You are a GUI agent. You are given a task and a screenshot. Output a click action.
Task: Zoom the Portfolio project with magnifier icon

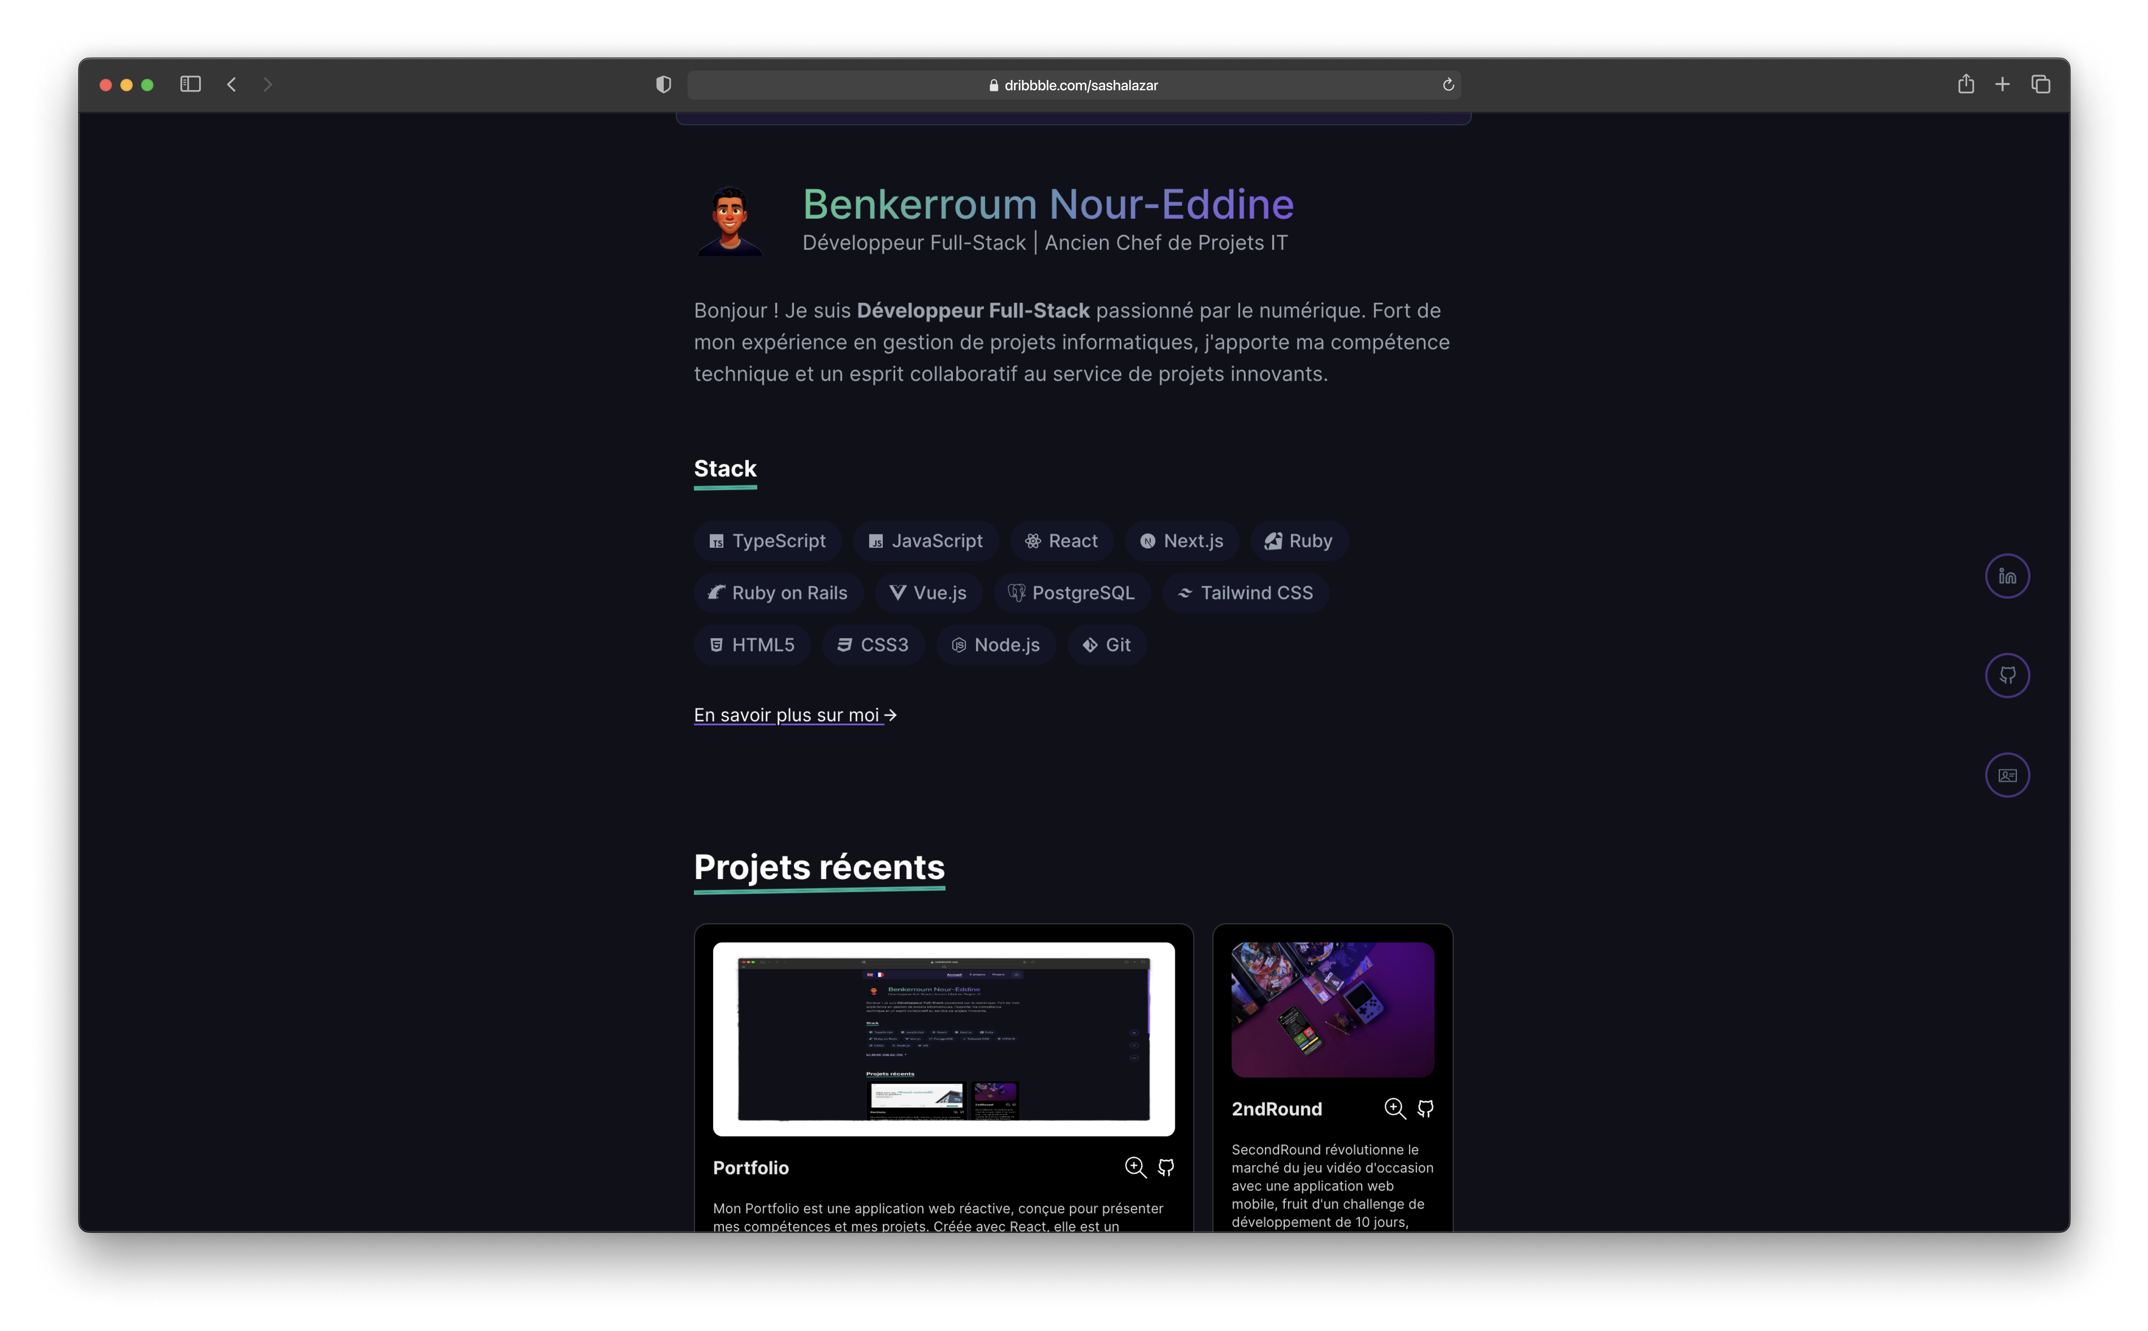coord(1135,1167)
